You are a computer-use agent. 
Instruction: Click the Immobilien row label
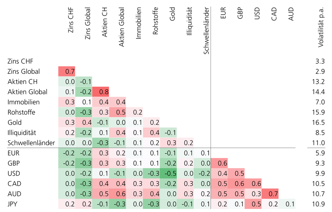coord(23,102)
